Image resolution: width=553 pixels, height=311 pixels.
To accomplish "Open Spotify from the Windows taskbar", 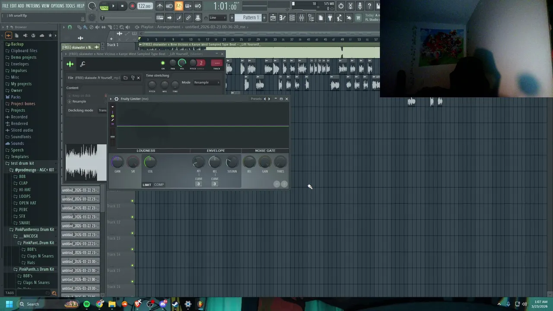I will tap(87, 304).
